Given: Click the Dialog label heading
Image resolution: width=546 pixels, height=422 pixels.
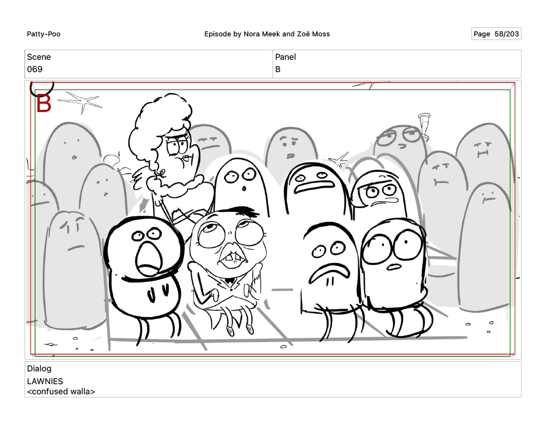Looking at the screenshot, I should 39,369.
